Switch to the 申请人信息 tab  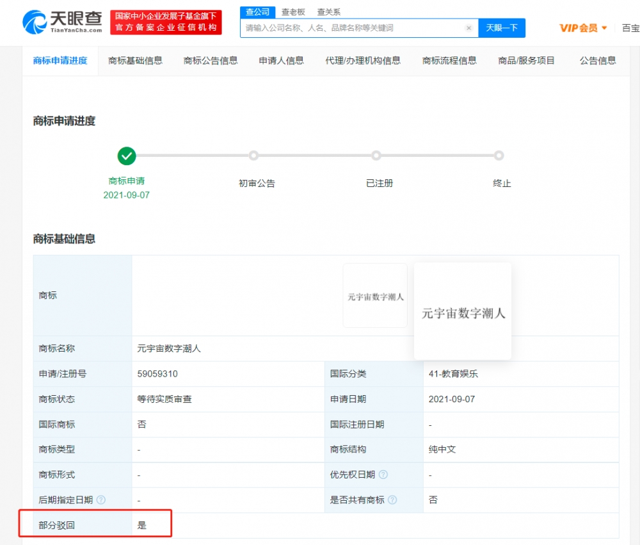(x=281, y=61)
